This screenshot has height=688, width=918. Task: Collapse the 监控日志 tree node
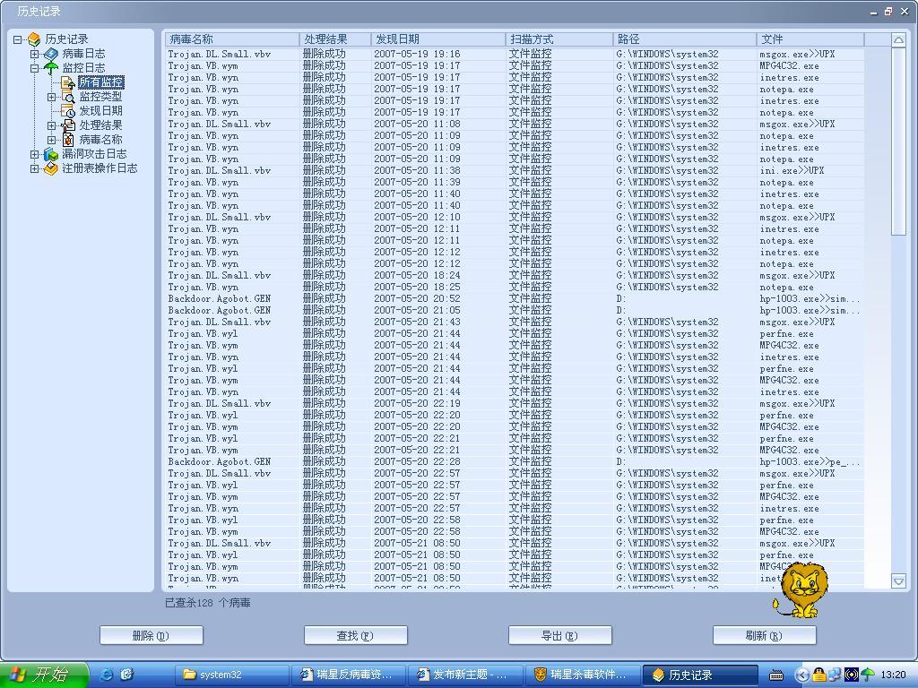pos(35,68)
